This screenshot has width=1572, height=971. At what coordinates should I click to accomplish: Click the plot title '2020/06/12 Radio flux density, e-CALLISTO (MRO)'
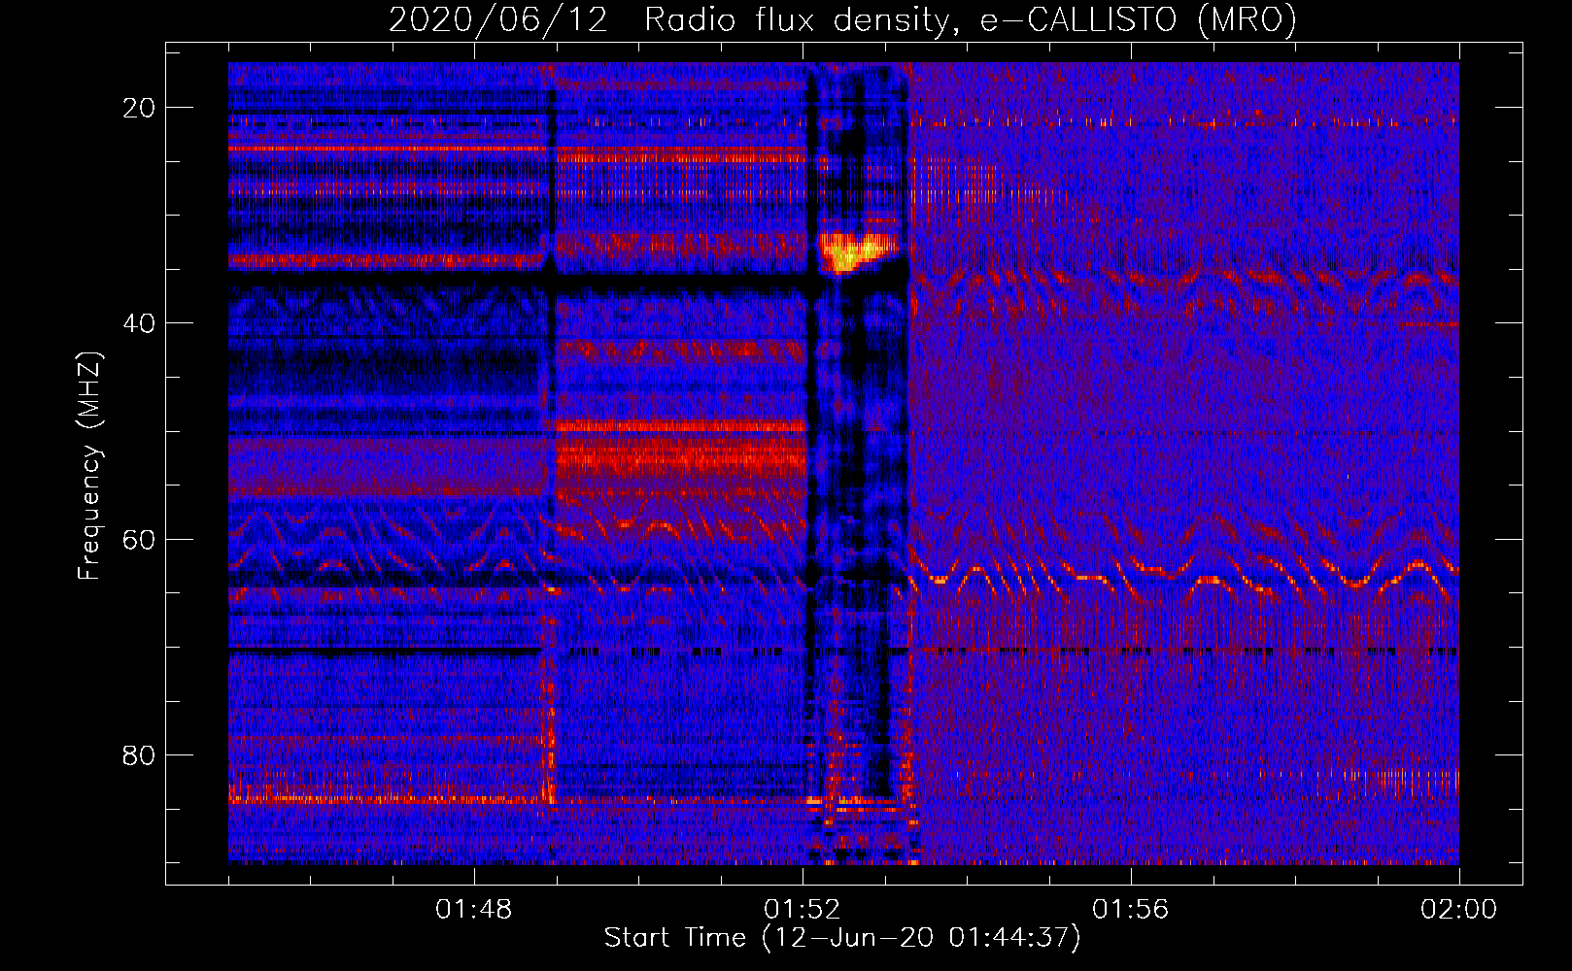coord(842,20)
